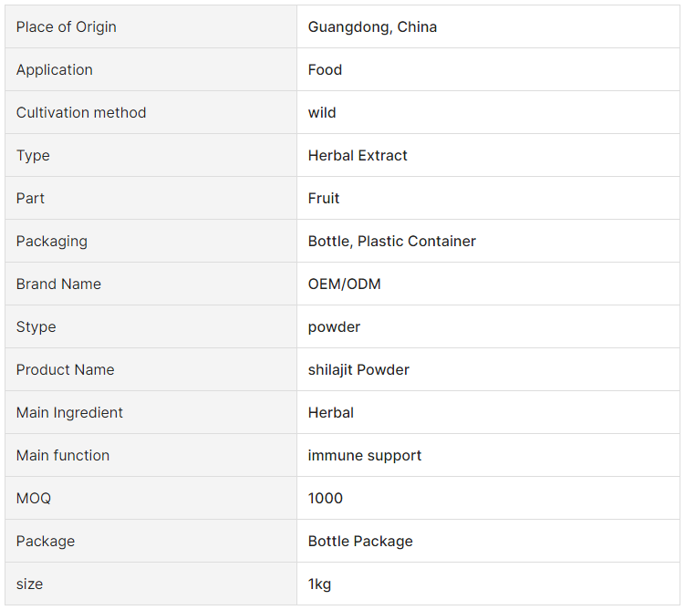Select the immune support function value
Viewport: 685px width, 610px height.
point(364,455)
